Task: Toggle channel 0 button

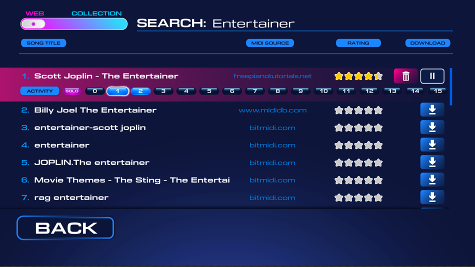Action: (x=95, y=91)
